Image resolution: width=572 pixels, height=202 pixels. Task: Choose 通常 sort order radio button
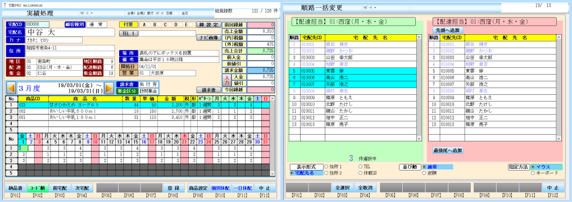coord(424,167)
